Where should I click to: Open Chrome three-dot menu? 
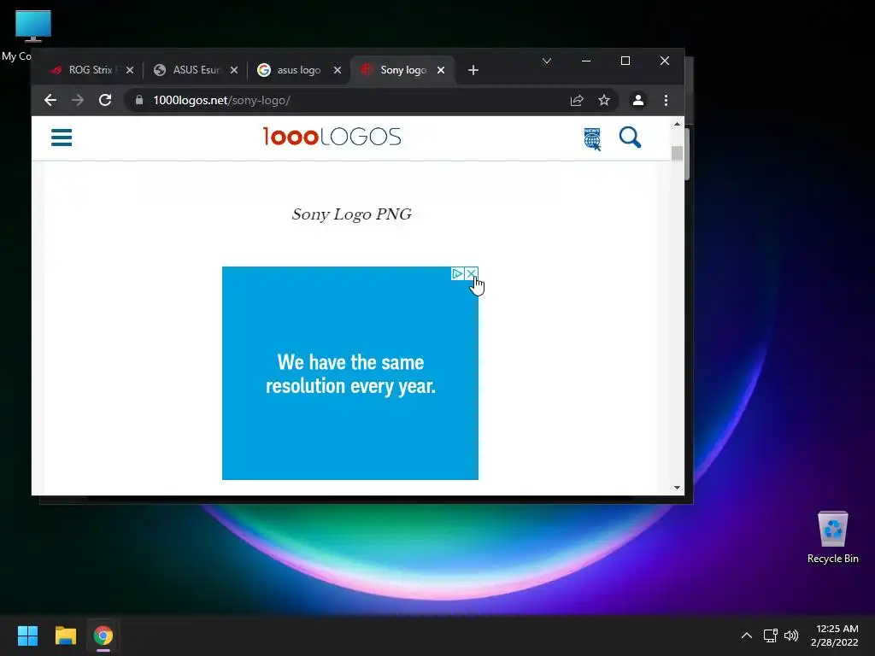point(666,101)
